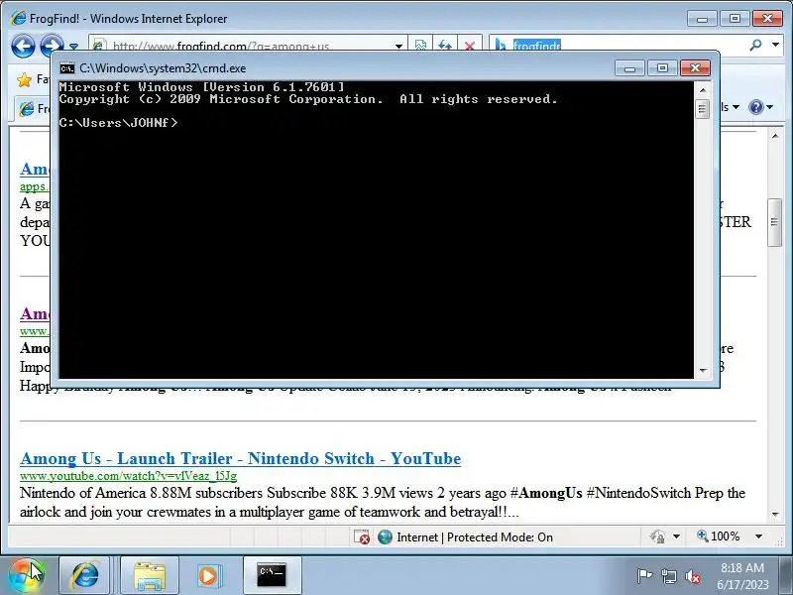The width and height of the screenshot is (793, 595).
Task: Click the IE page scrollbar down arrow
Action: [775, 514]
